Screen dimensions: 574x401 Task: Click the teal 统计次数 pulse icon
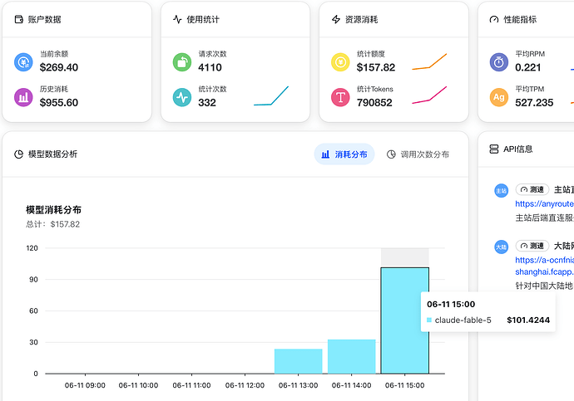click(182, 97)
